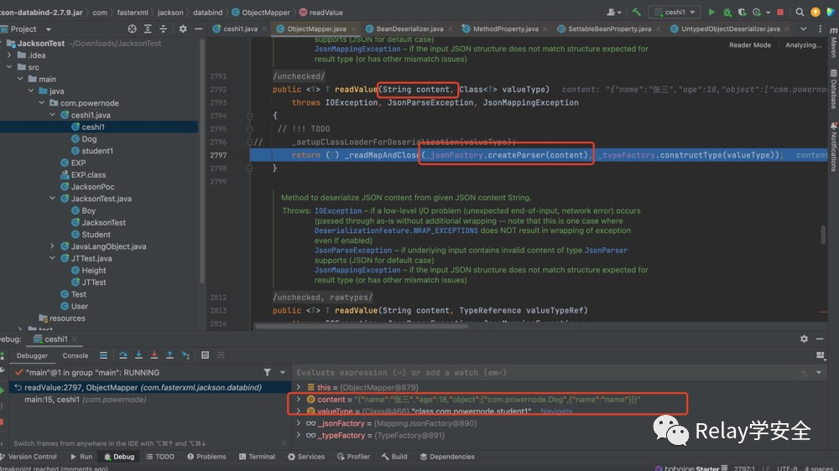Screen dimensions: 839x471
Task: Expand the .idea folder
Action: point(9,55)
